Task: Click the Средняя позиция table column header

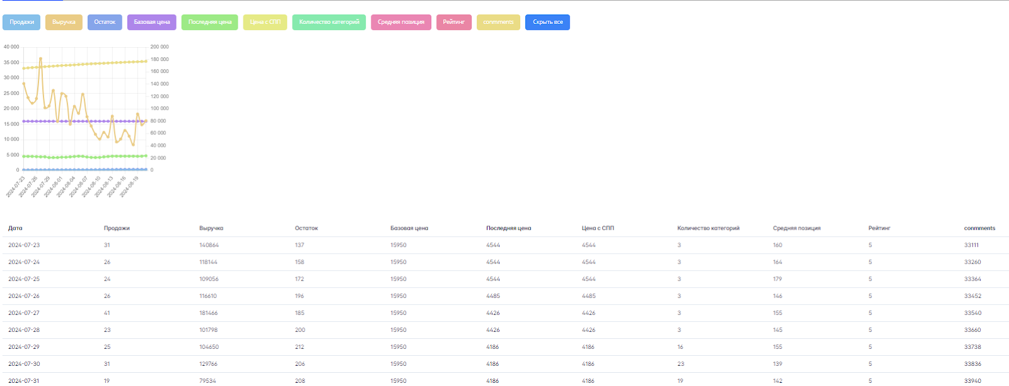Action: tap(797, 228)
